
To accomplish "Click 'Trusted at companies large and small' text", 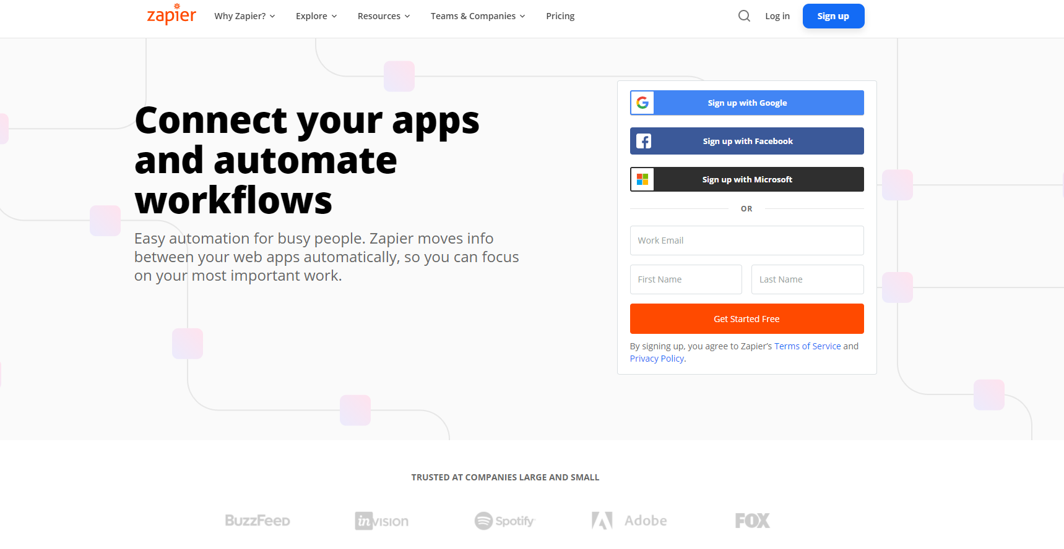I will coord(505,477).
